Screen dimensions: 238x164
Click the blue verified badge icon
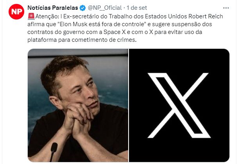[x=83, y=8]
